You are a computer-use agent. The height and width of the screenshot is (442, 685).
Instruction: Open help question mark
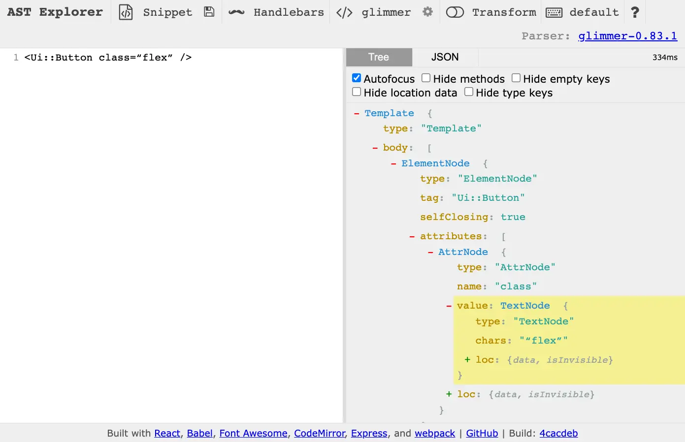(x=635, y=12)
